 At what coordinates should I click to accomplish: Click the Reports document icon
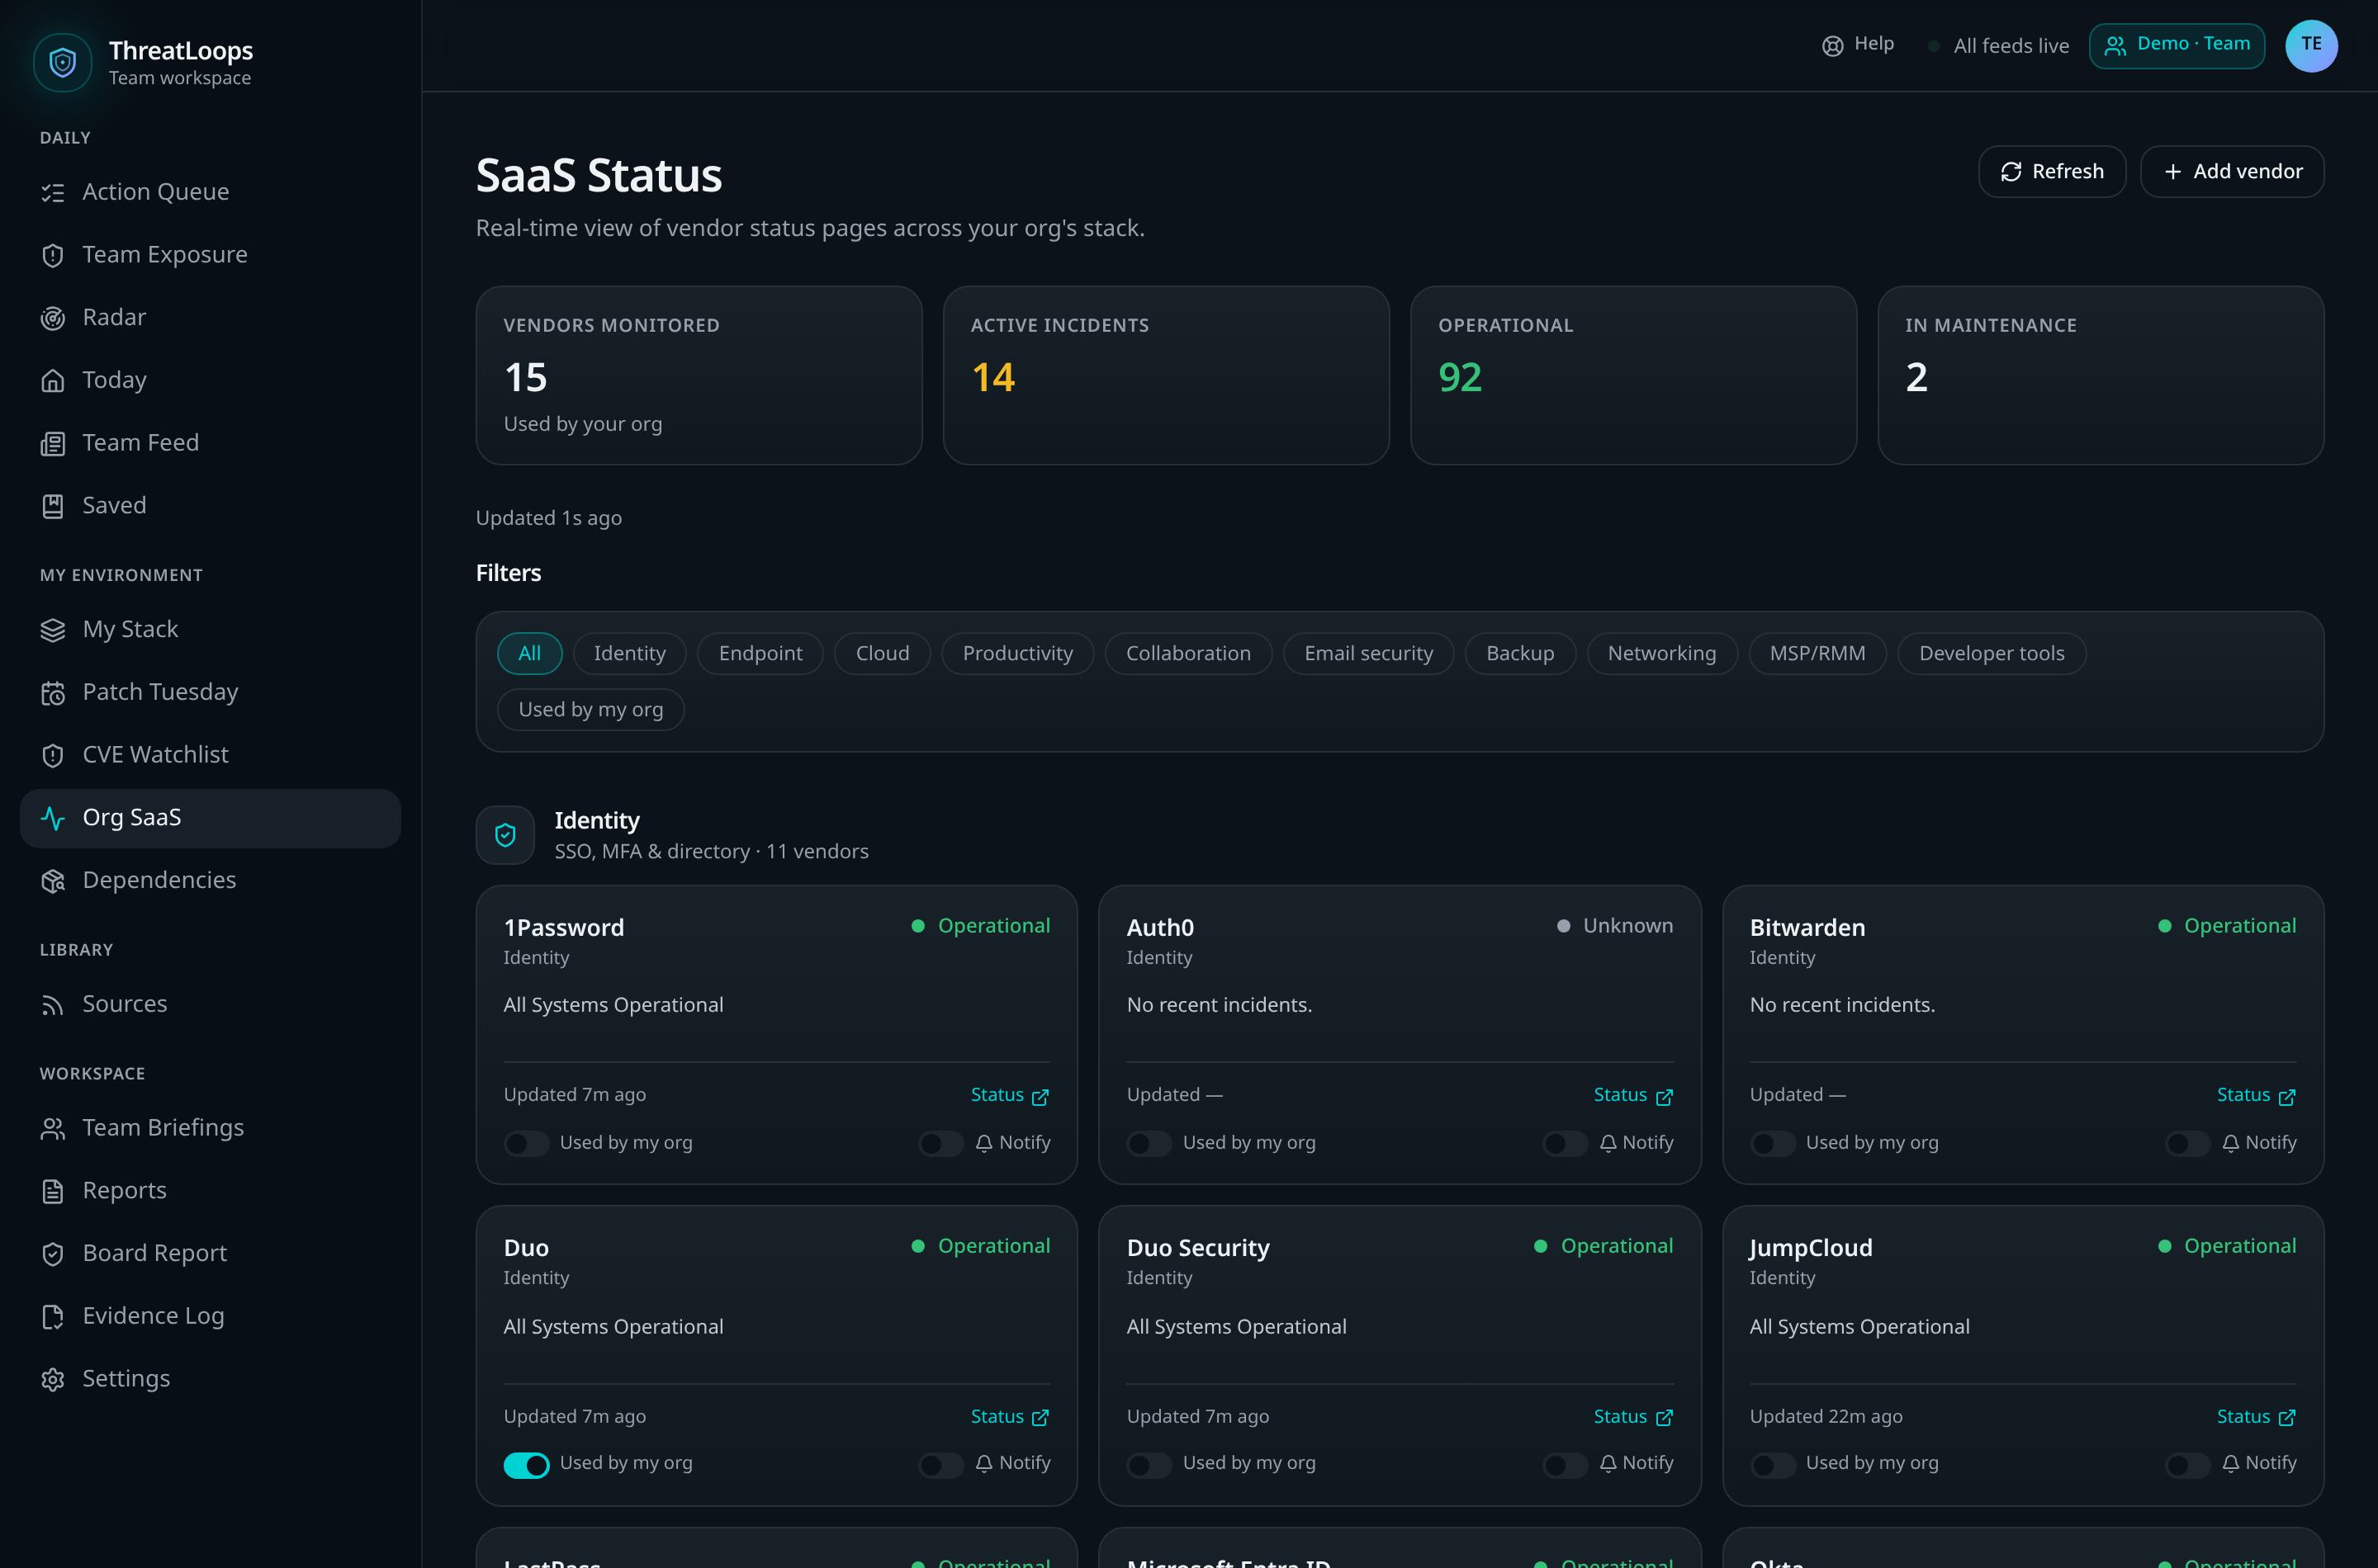[x=53, y=1192]
